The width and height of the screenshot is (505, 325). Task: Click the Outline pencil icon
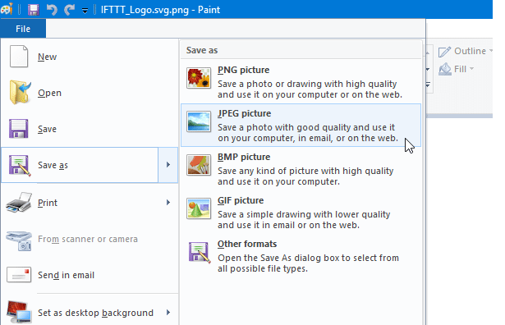click(445, 52)
